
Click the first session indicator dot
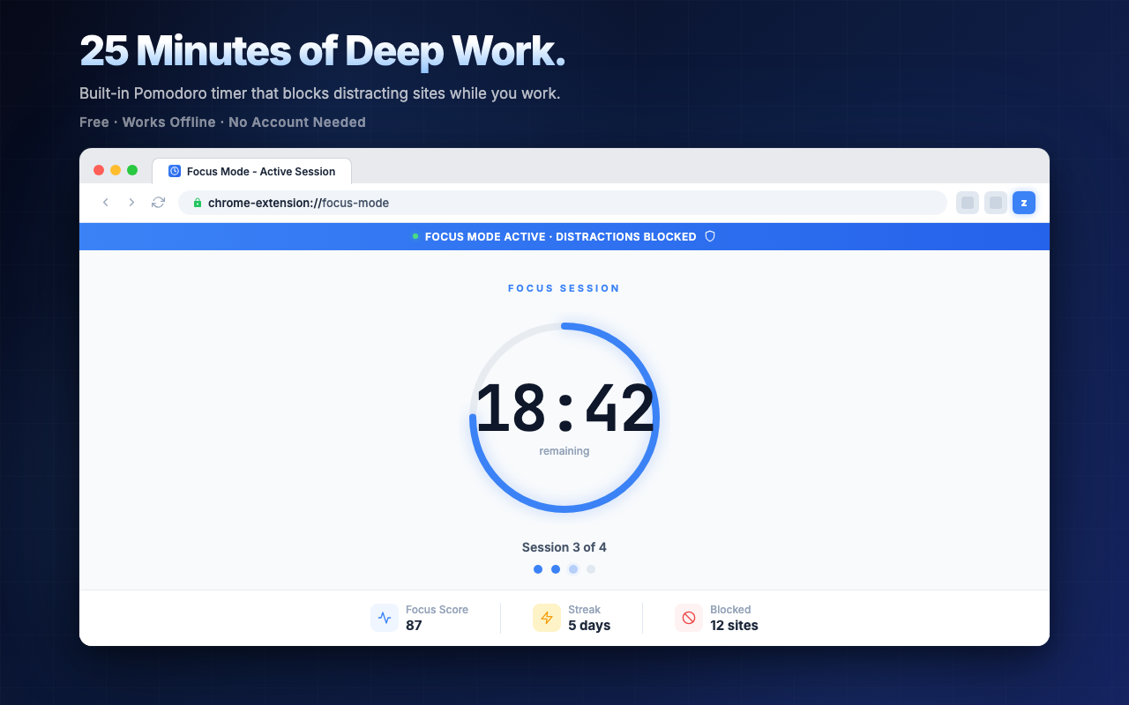(x=538, y=569)
